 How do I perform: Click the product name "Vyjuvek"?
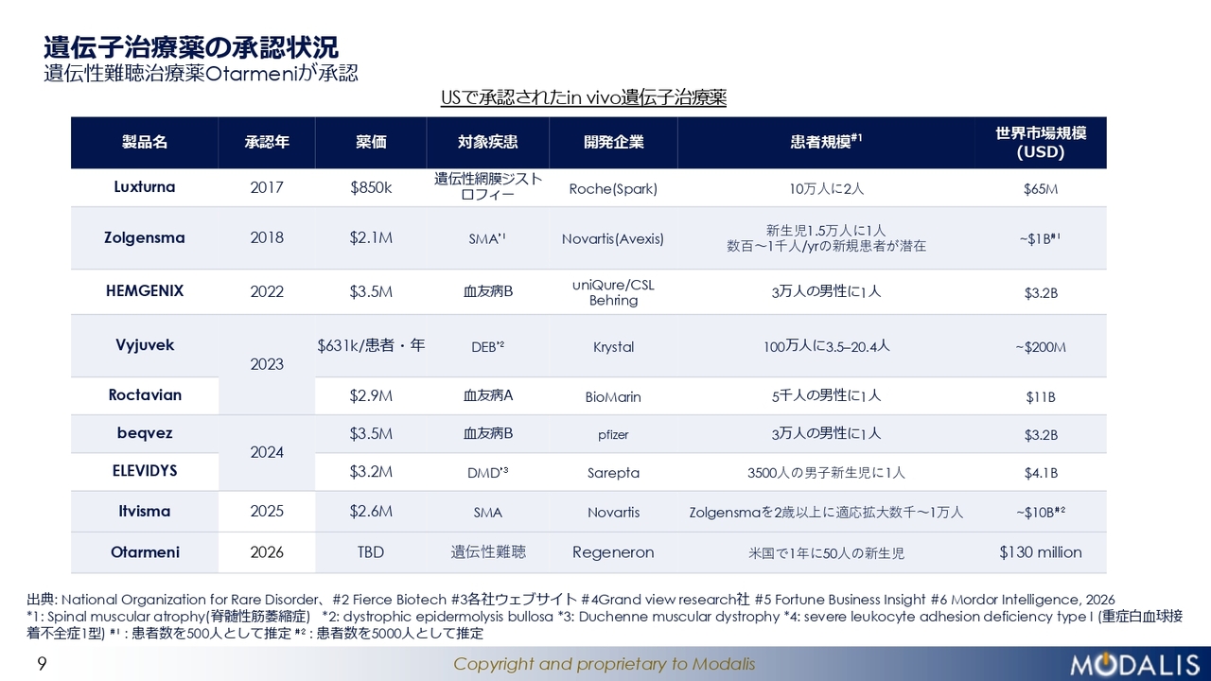coord(145,345)
